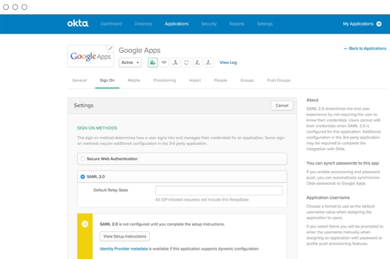Edit the Google Apps logo with pencil icon
Viewport: 390px width, 259px height.
point(110,49)
